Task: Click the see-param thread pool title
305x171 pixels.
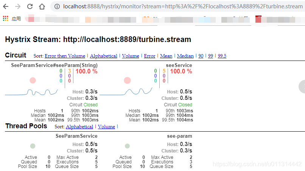Action: pos(179,136)
